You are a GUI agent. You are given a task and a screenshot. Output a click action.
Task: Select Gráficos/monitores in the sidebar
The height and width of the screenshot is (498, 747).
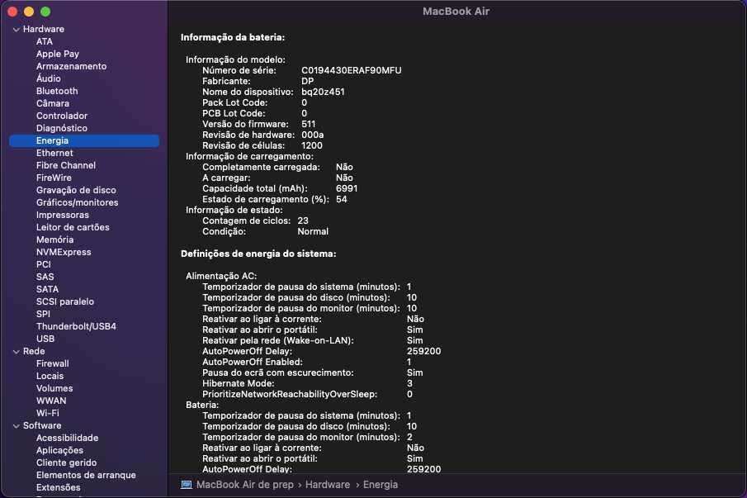pos(78,202)
